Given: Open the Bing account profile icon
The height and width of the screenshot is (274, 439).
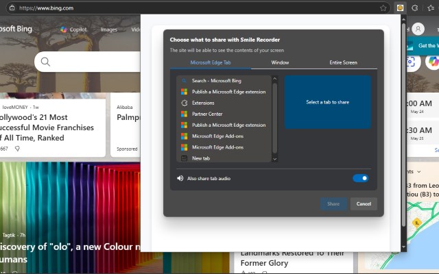Looking at the screenshot, I should coord(418,29).
